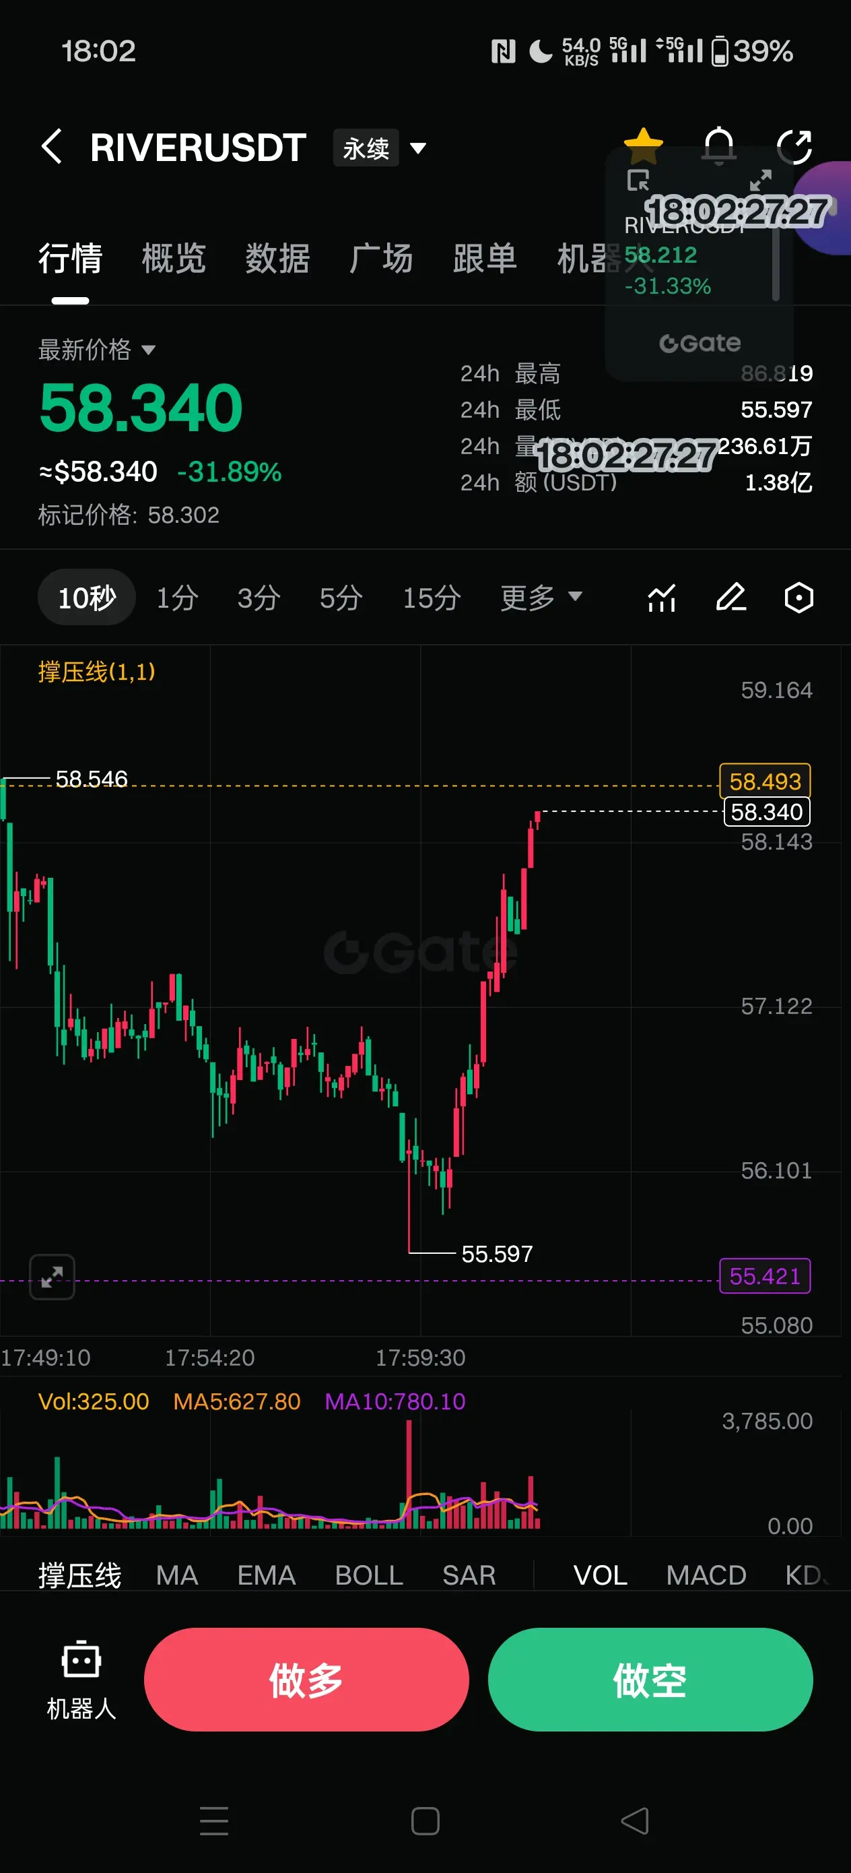Tap the Android home button
This screenshot has height=1873, width=851.
425,1821
